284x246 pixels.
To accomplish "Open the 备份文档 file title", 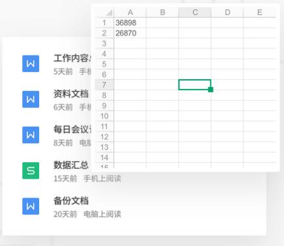I will click(x=71, y=201).
